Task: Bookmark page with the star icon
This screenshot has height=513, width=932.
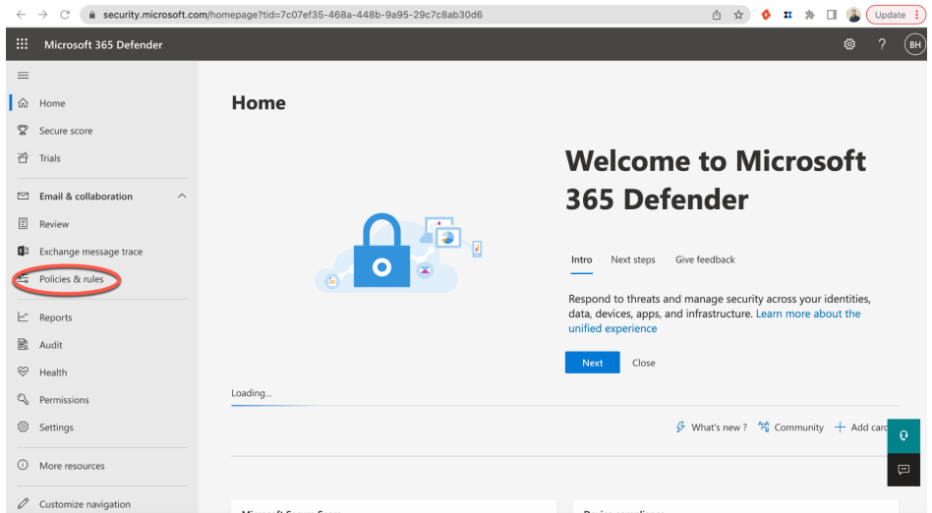Action: coord(738,15)
